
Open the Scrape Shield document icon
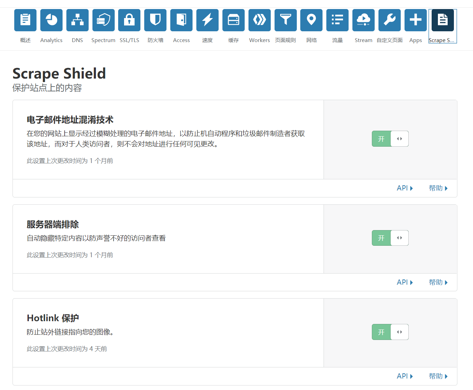pyautogui.click(x=443, y=20)
